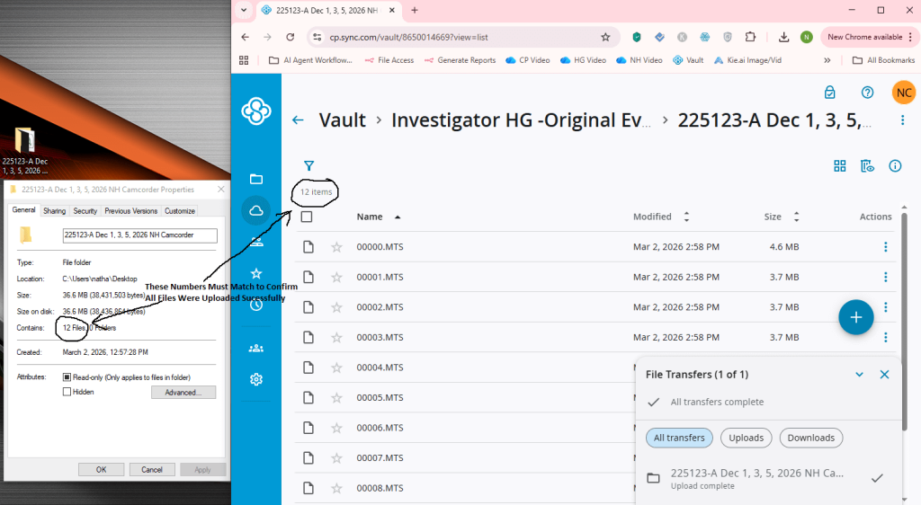Close the File Transfers panel
The width and height of the screenshot is (921, 505).
click(x=885, y=374)
